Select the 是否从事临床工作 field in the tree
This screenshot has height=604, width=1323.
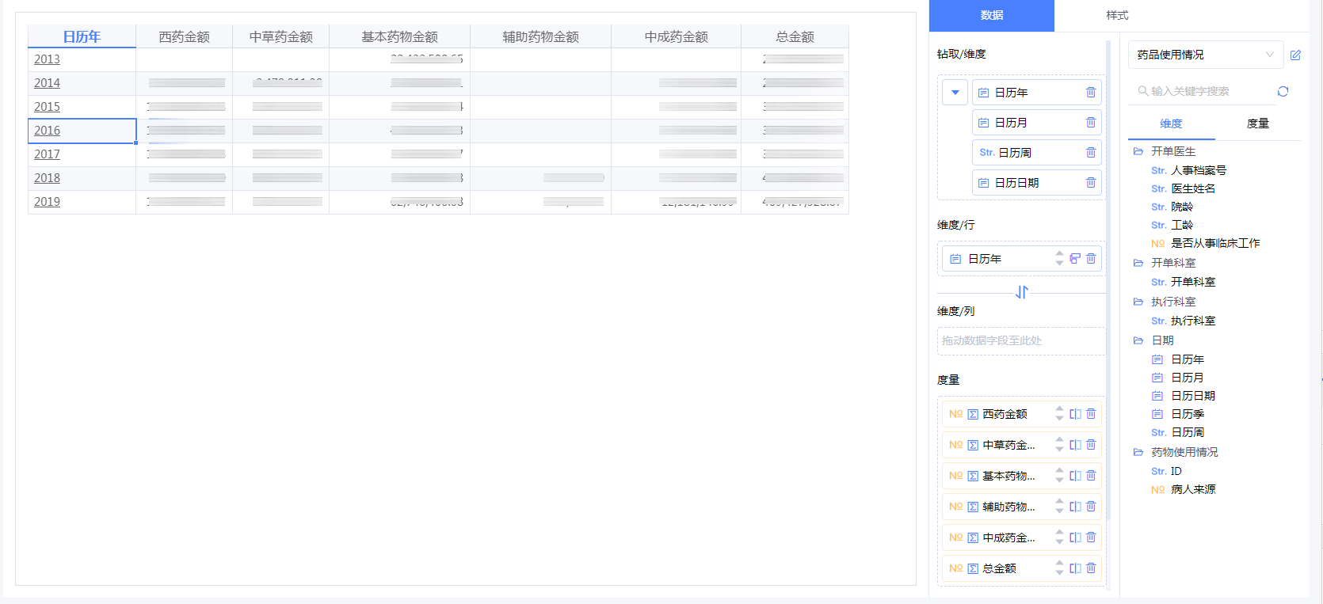[1215, 243]
